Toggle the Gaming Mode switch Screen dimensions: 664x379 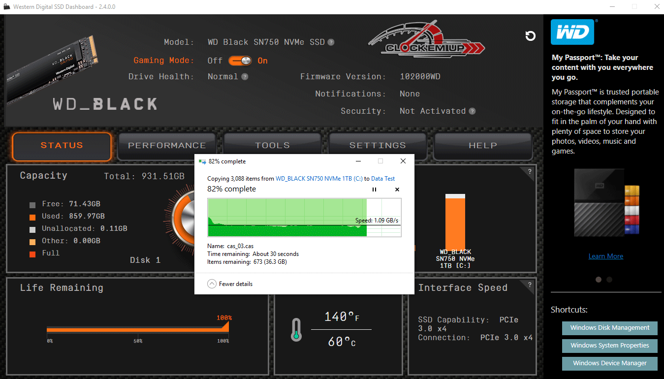click(x=240, y=61)
